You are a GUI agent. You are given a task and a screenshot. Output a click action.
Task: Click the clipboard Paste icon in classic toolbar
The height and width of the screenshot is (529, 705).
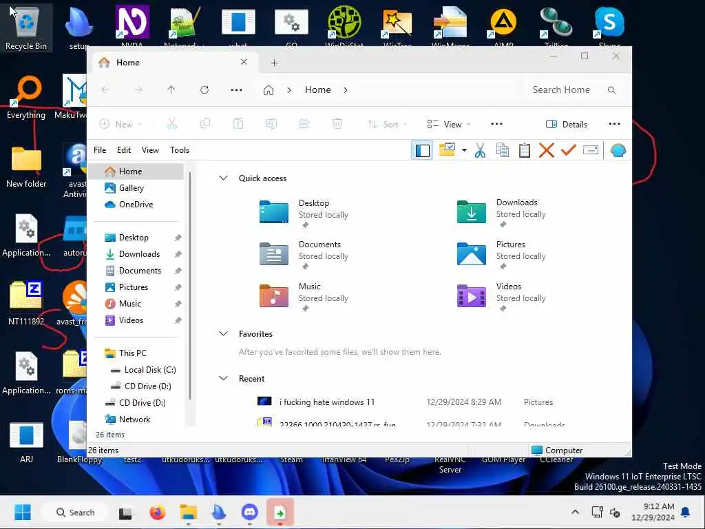tap(524, 150)
